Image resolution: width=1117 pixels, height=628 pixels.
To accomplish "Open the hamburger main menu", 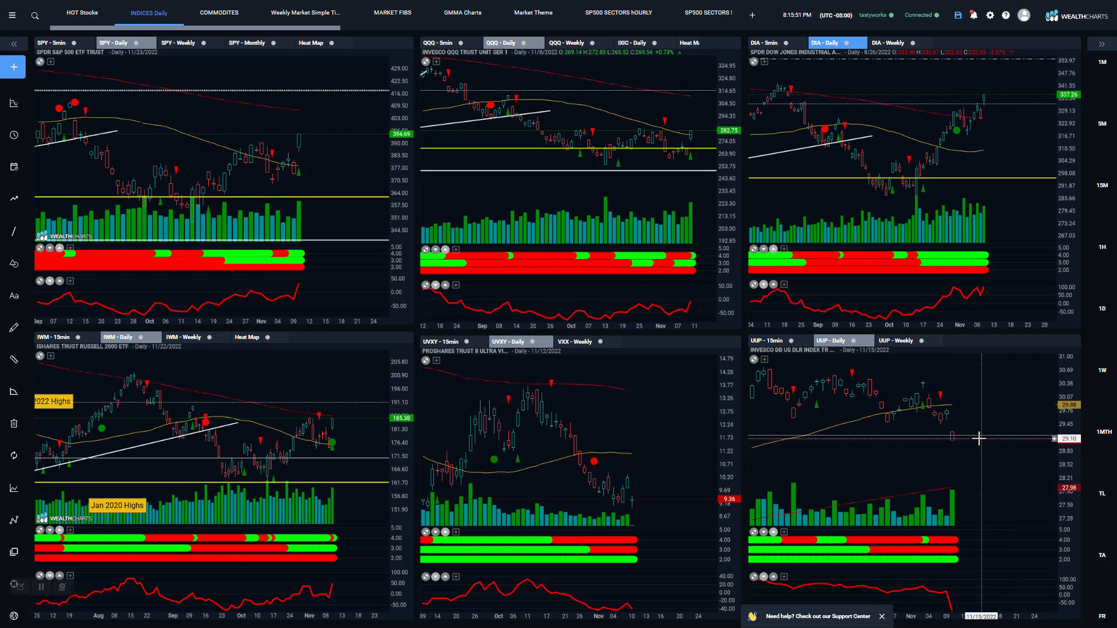I will click(x=12, y=16).
